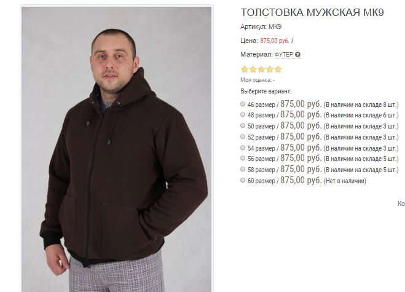Click the ТОЛСТОВКА МУЖСКАЯ МК9 title
The image size is (405, 292).
[x=312, y=12]
